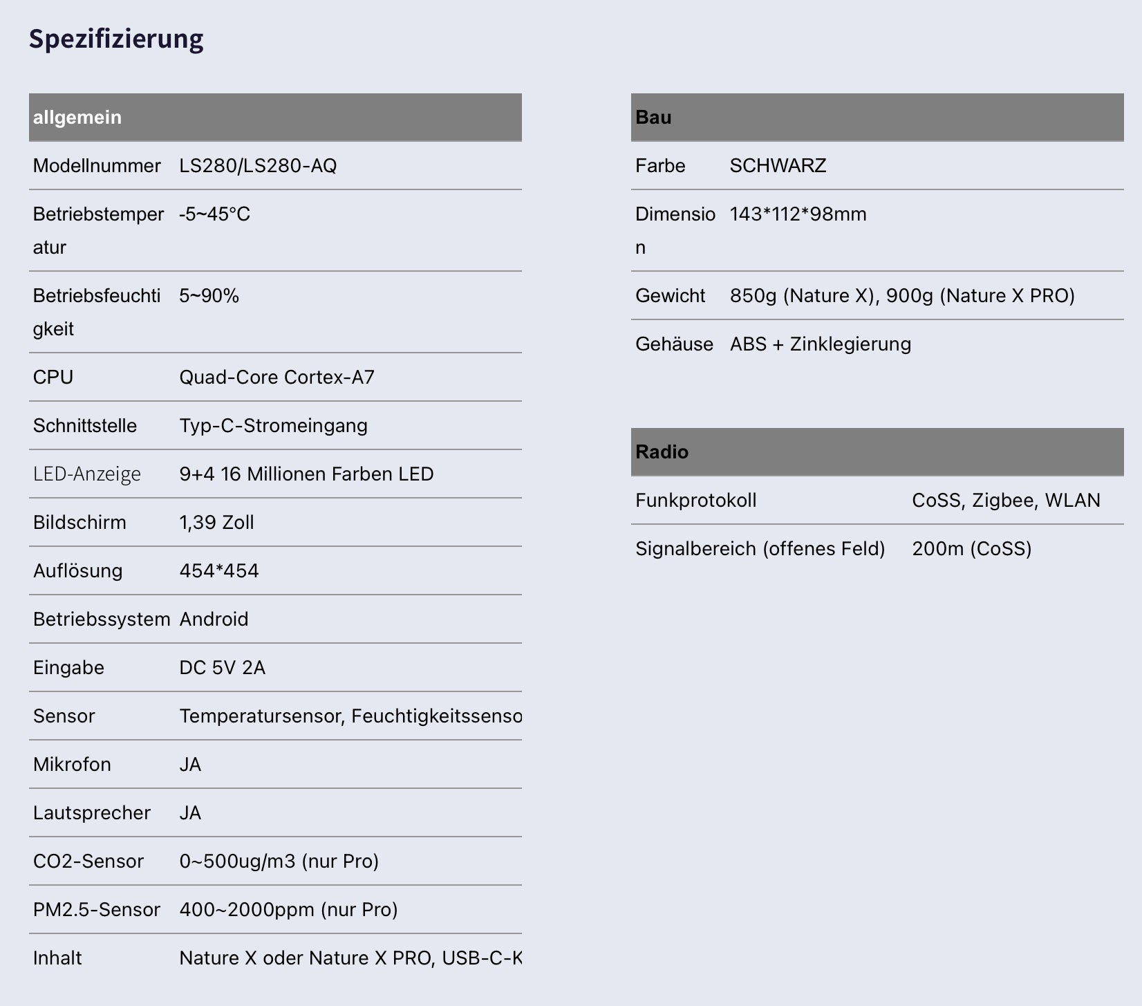Click the 454*454 resolution value

click(219, 571)
